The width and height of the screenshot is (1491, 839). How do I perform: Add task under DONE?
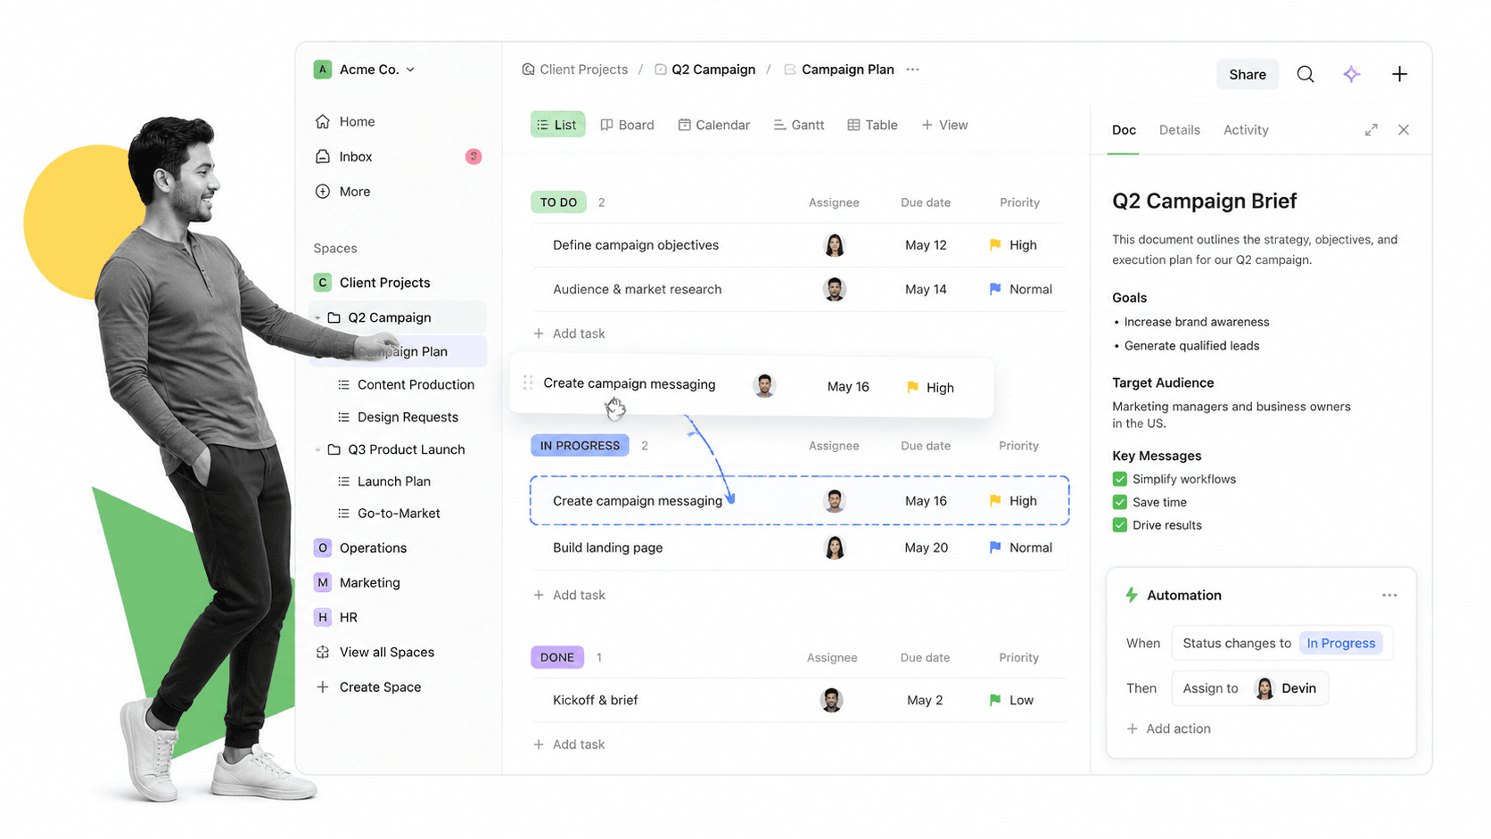click(569, 744)
